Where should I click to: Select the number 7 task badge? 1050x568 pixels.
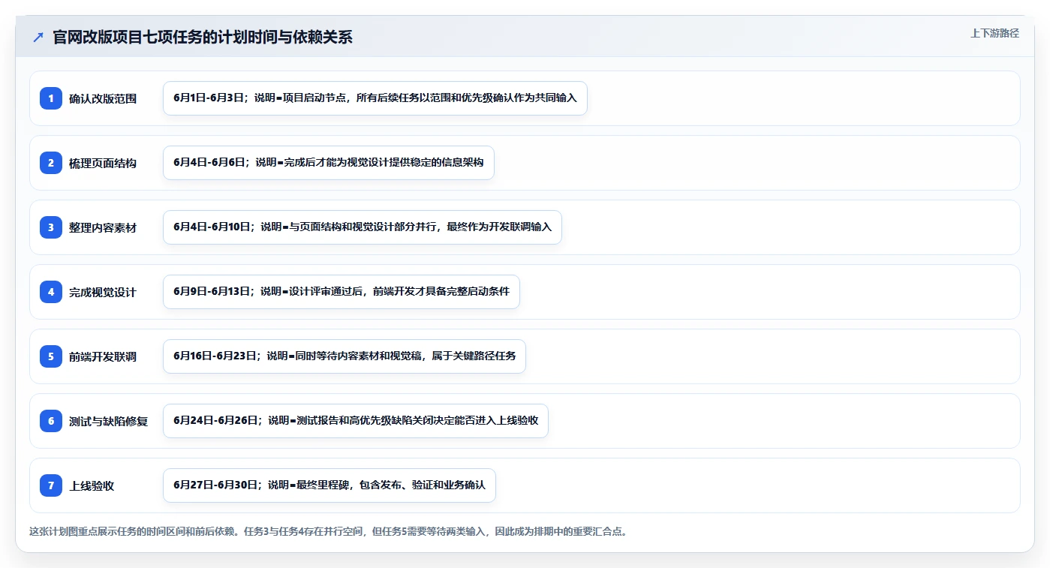[51, 485]
